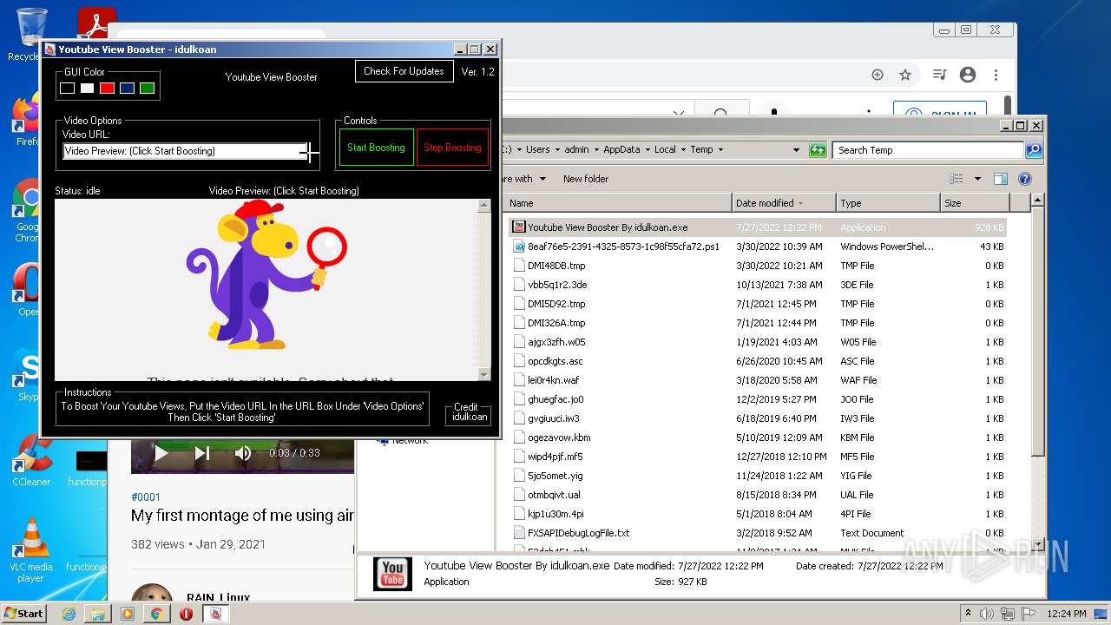Click New folder in Explorer toolbar
This screenshot has height=625, width=1111.
(586, 179)
